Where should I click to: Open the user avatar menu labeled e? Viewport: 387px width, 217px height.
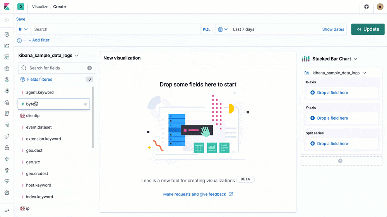[380, 7]
